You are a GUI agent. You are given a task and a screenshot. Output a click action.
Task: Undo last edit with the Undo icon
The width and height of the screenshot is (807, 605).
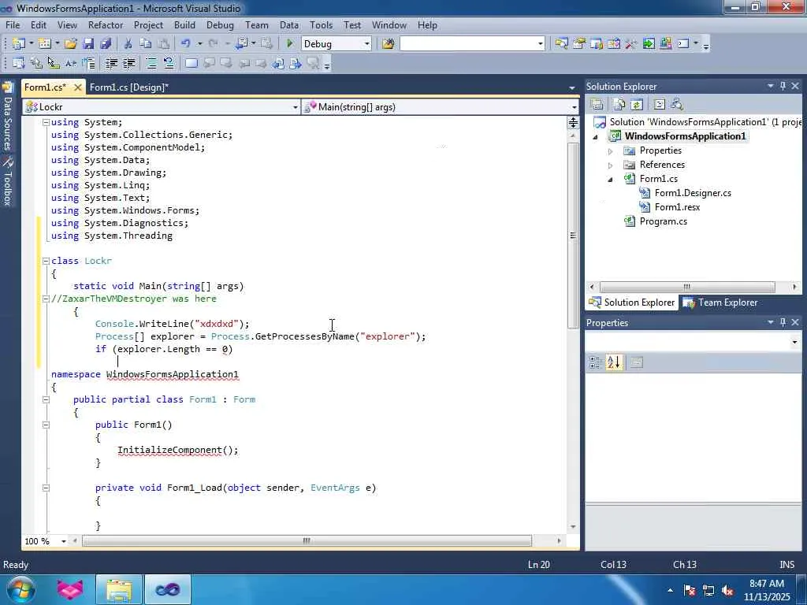coord(186,44)
